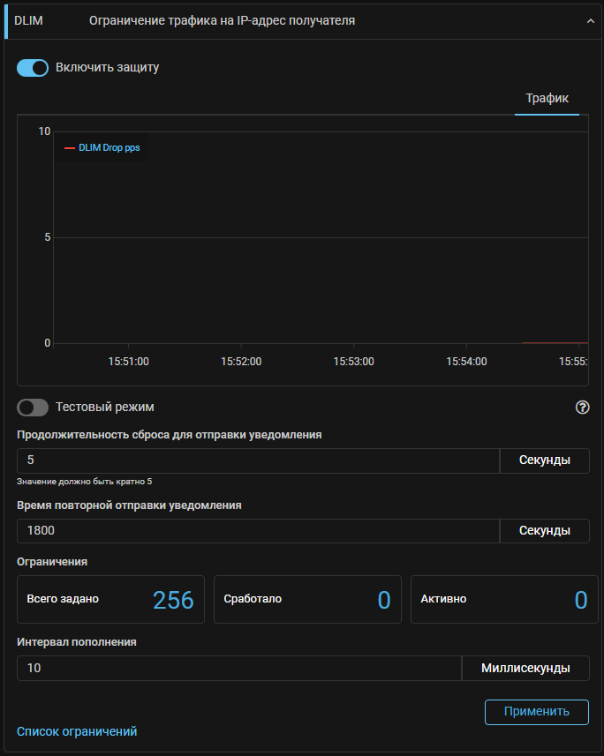Click the refill interval field showing 10
The height and width of the screenshot is (756, 604).
[238, 668]
